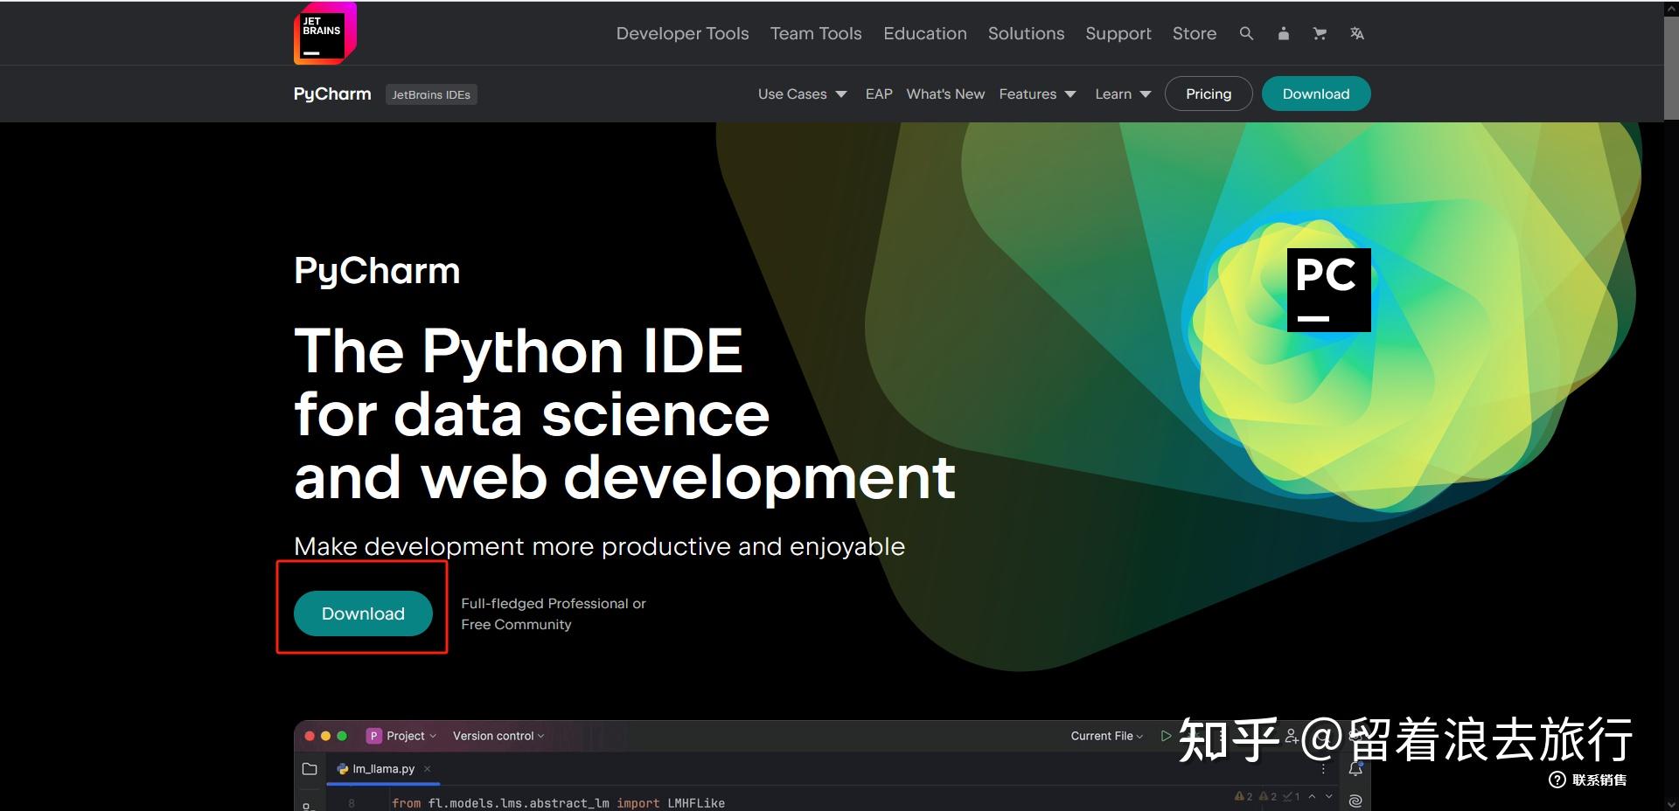Open the Education menu item

924,33
